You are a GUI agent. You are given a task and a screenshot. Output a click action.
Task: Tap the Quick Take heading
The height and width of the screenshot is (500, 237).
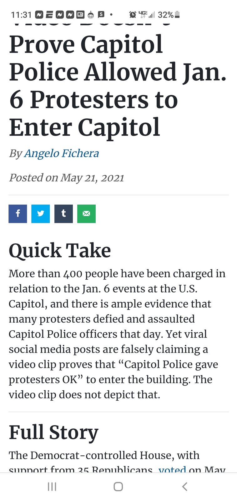[x=60, y=251]
